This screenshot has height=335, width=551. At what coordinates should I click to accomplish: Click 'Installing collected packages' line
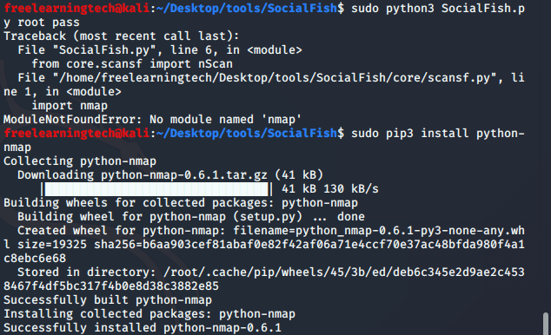pos(149,314)
